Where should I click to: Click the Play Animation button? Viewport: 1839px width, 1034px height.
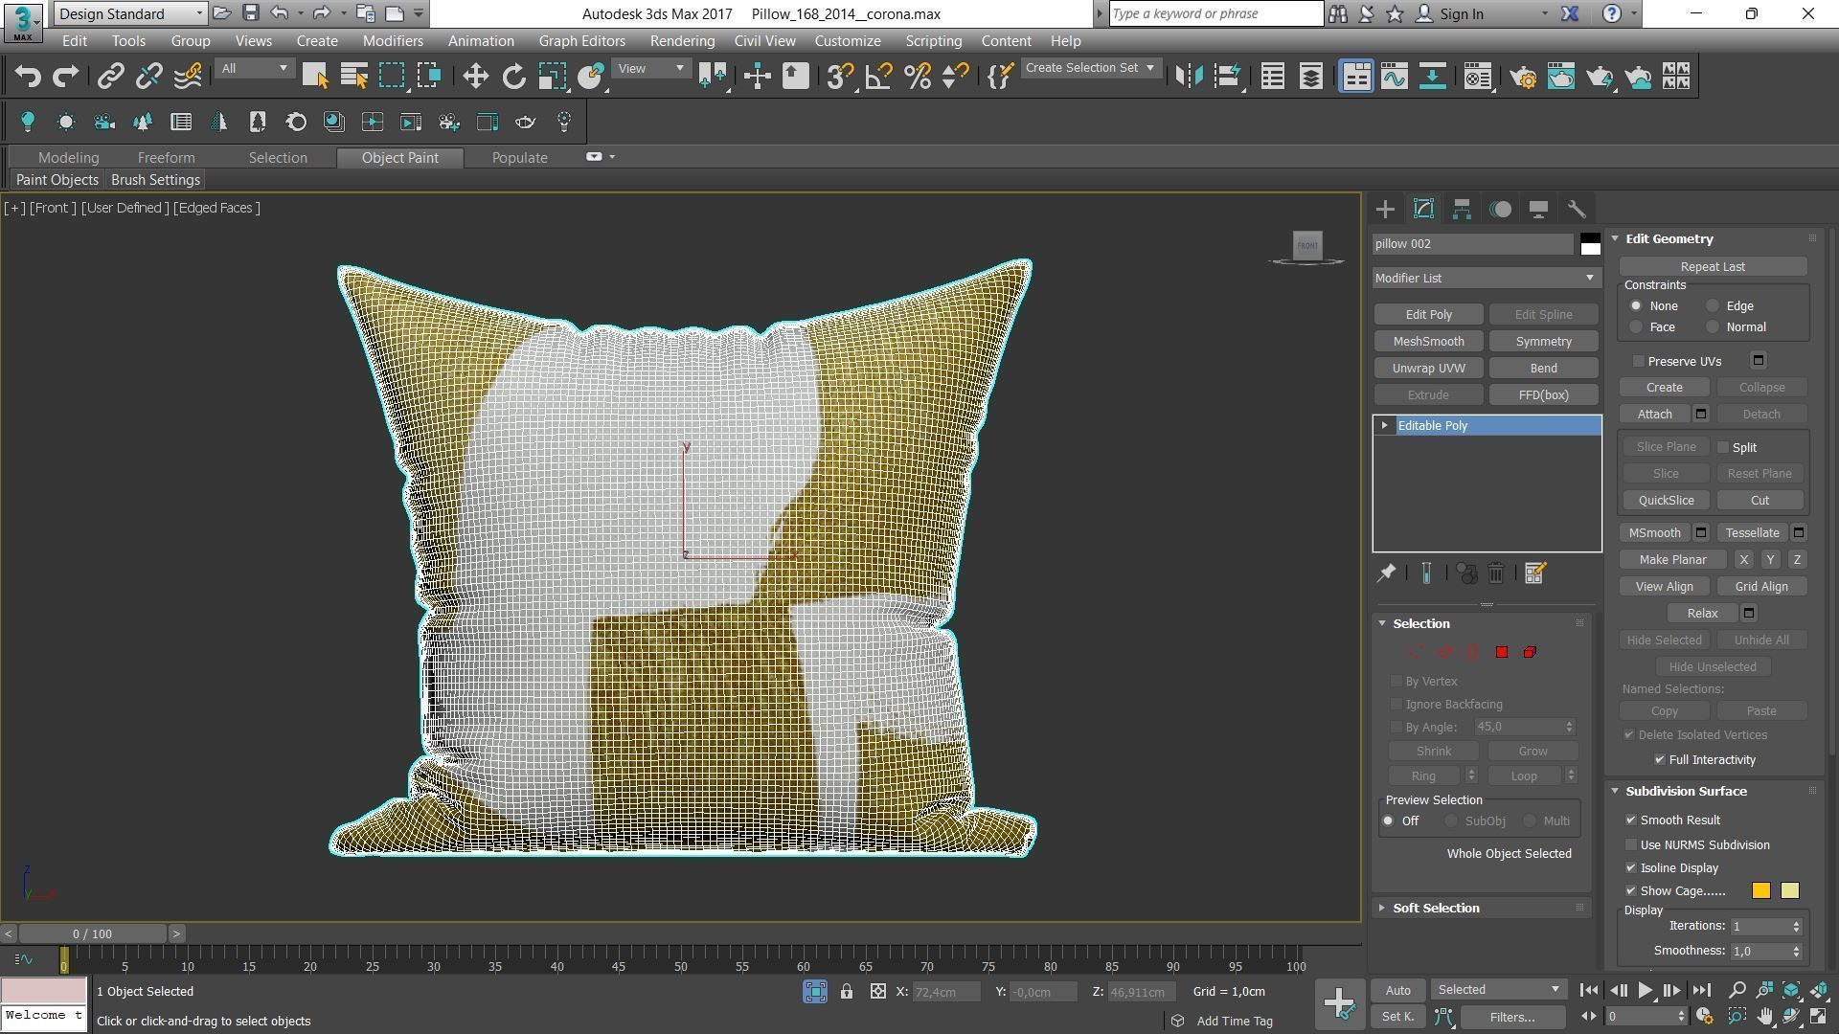point(1645,991)
